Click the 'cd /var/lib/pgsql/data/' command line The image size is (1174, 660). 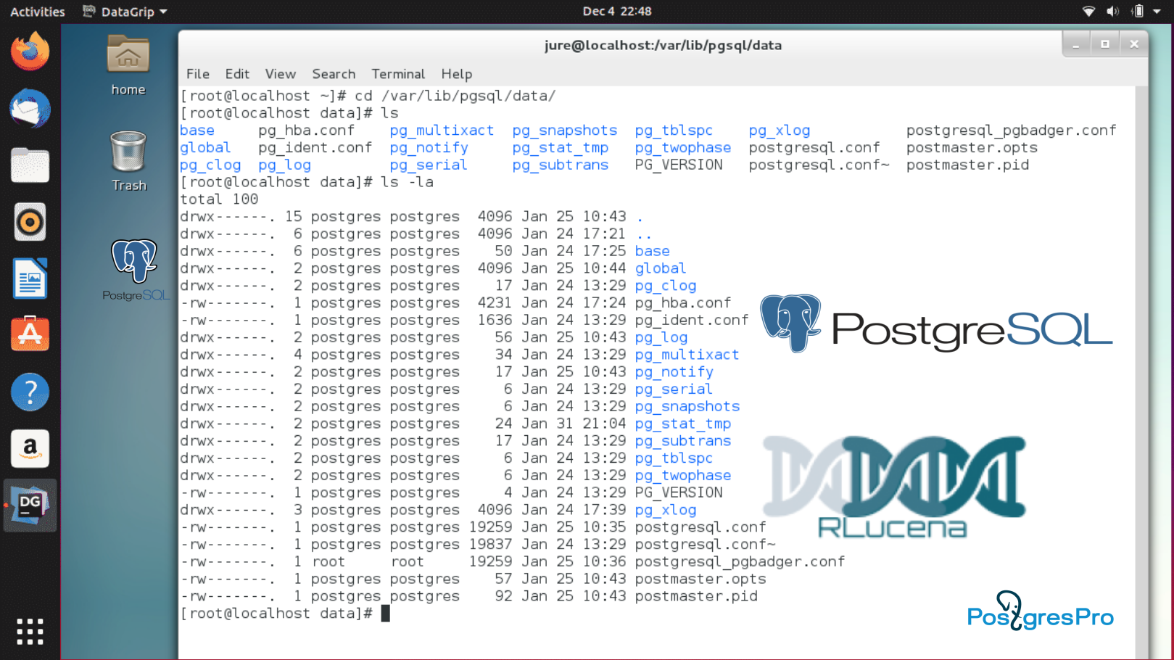coord(368,96)
